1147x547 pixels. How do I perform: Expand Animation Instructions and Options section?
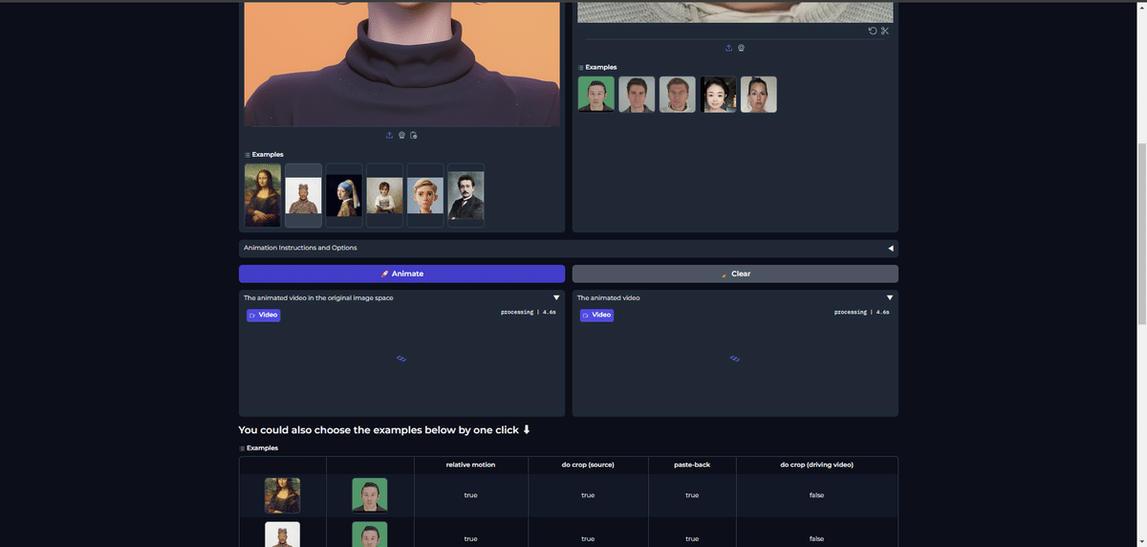pos(569,248)
